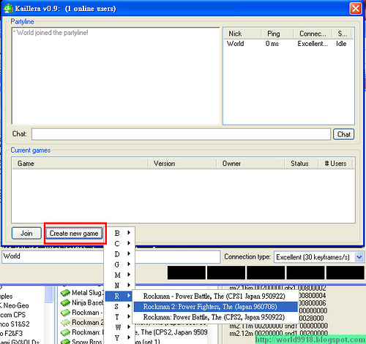The height and width of the screenshot is (344, 366).
Task: Open the R submenu entry
Action: (119, 296)
